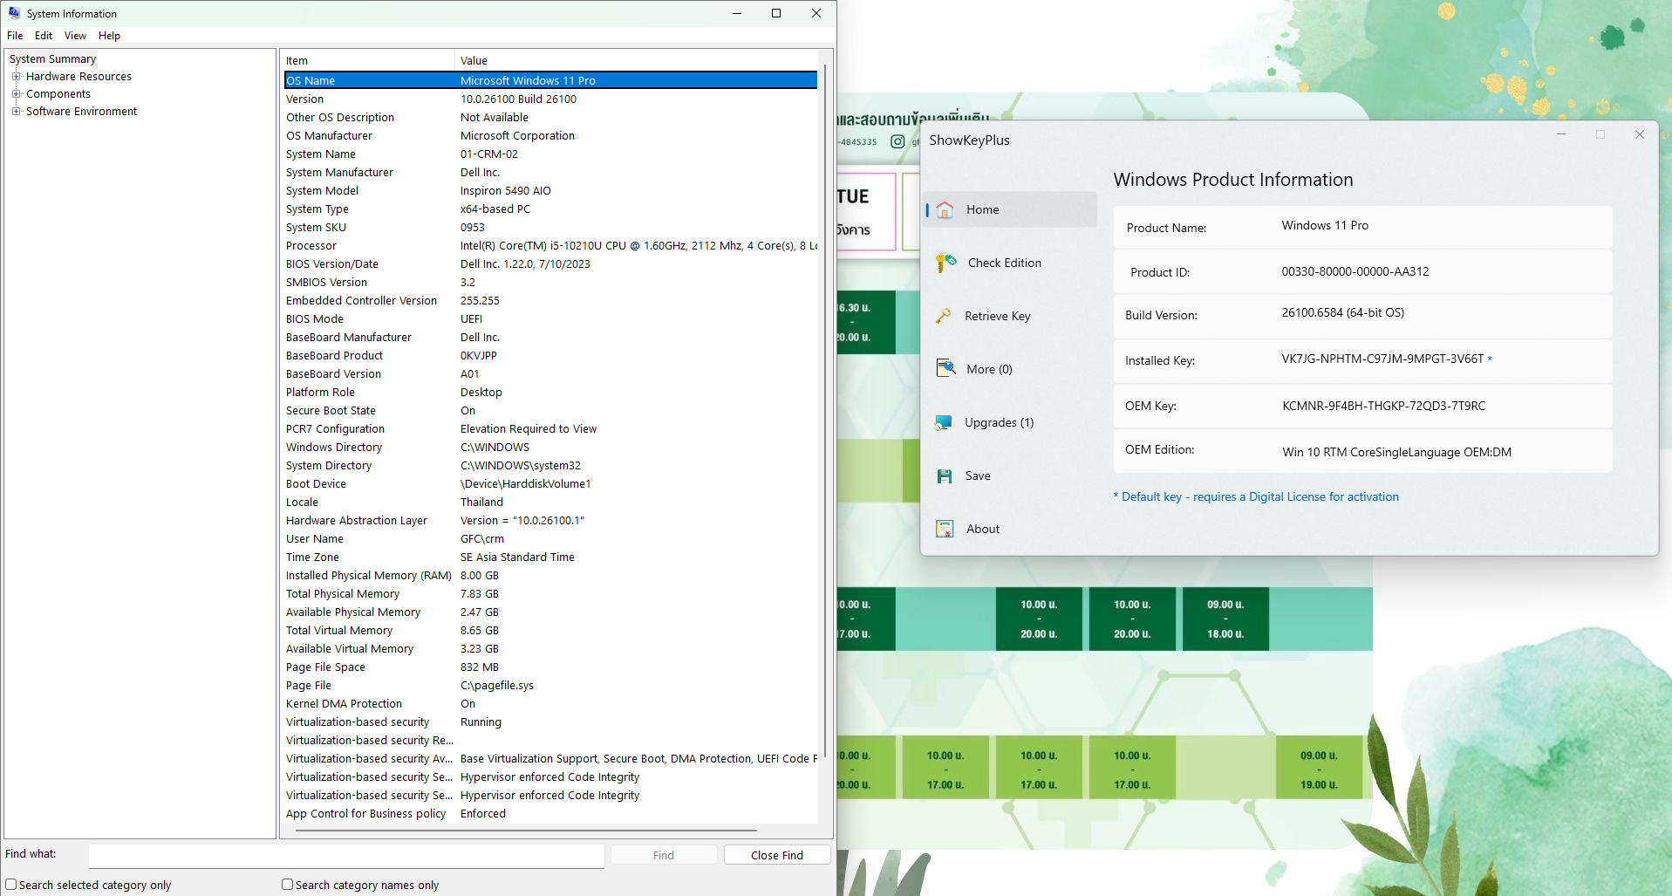Toggle Search category names only checkbox

point(287,885)
